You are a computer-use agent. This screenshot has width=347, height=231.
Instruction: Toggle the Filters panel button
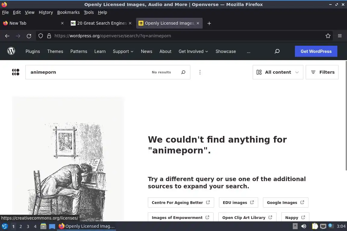(322, 72)
